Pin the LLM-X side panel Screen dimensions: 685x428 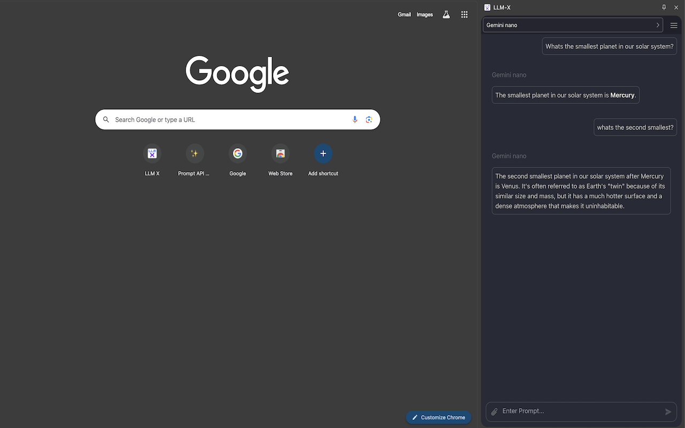(664, 7)
